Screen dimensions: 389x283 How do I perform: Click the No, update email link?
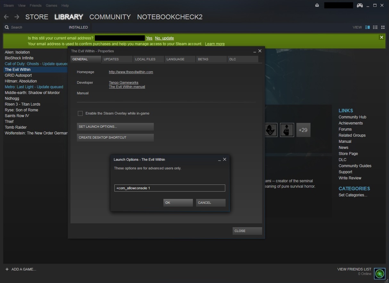(x=164, y=38)
